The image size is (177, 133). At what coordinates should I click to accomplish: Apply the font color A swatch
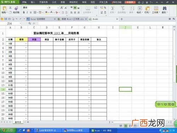click(x=51, y=12)
